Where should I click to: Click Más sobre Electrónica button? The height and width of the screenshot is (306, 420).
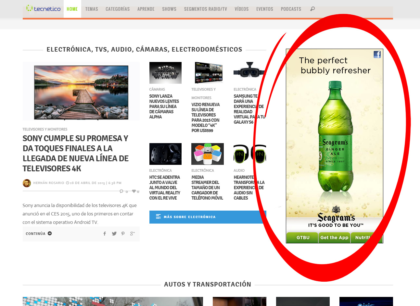click(208, 217)
